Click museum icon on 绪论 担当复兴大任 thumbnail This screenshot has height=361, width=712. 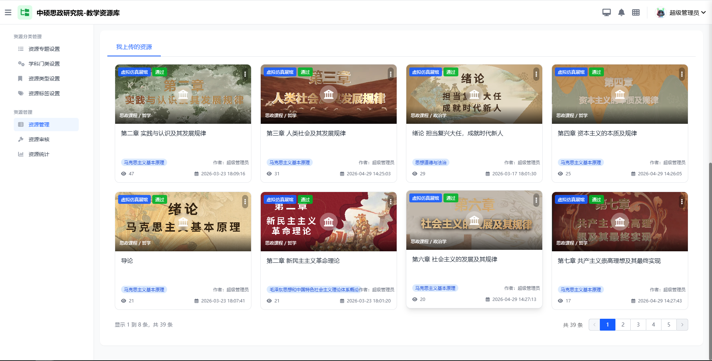click(474, 95)
